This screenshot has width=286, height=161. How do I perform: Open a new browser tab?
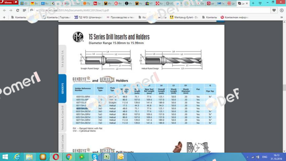click(253, 3)
